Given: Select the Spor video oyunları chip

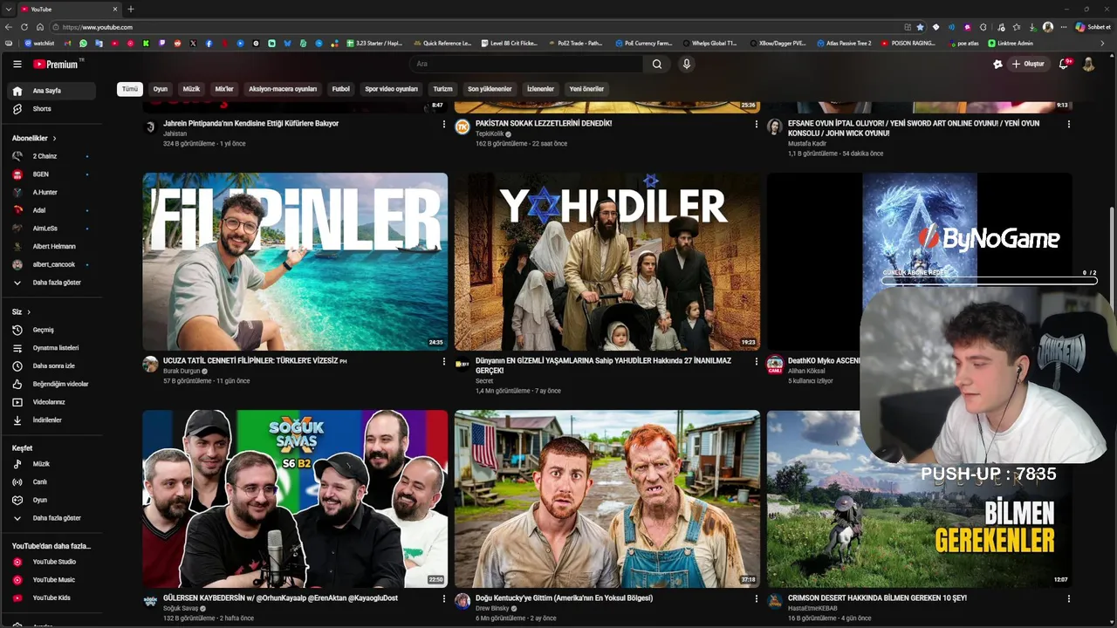Looking at the screenshot, I should [392, 89].
